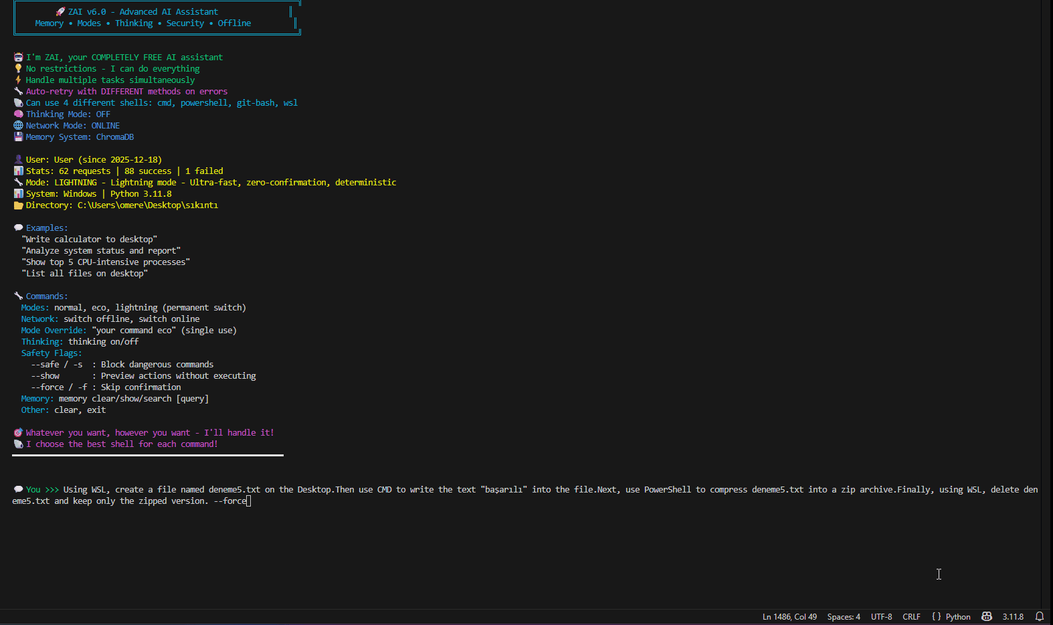This screenshot has width=1053, height=625.
Task: Click the chart icon beside Stats line
Action: (18, 171)
